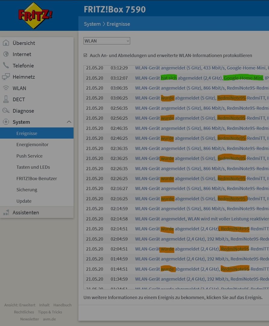Open the 03:12:07 Google-Home-Mini logout event
Image resolution: width=269 pixels, height=326 pixels.
click(176, 78)
